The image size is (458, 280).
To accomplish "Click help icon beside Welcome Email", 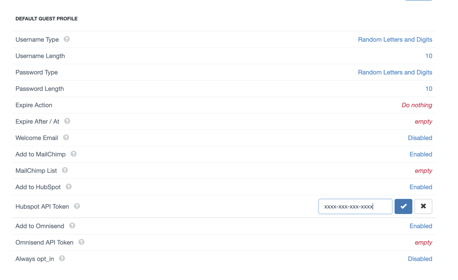I will 66,138.
